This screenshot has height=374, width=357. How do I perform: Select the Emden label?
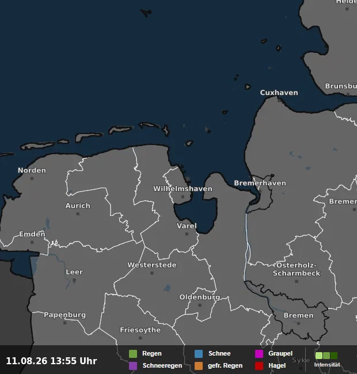point(32,234)
